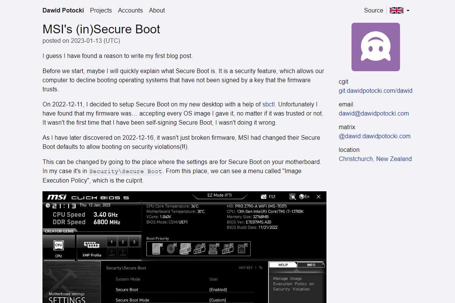The width and height of the screenshot is (455, 303).
Task: Click the BIOS back arrow icon
Action: pyautogui.click(x=260, y=268)
